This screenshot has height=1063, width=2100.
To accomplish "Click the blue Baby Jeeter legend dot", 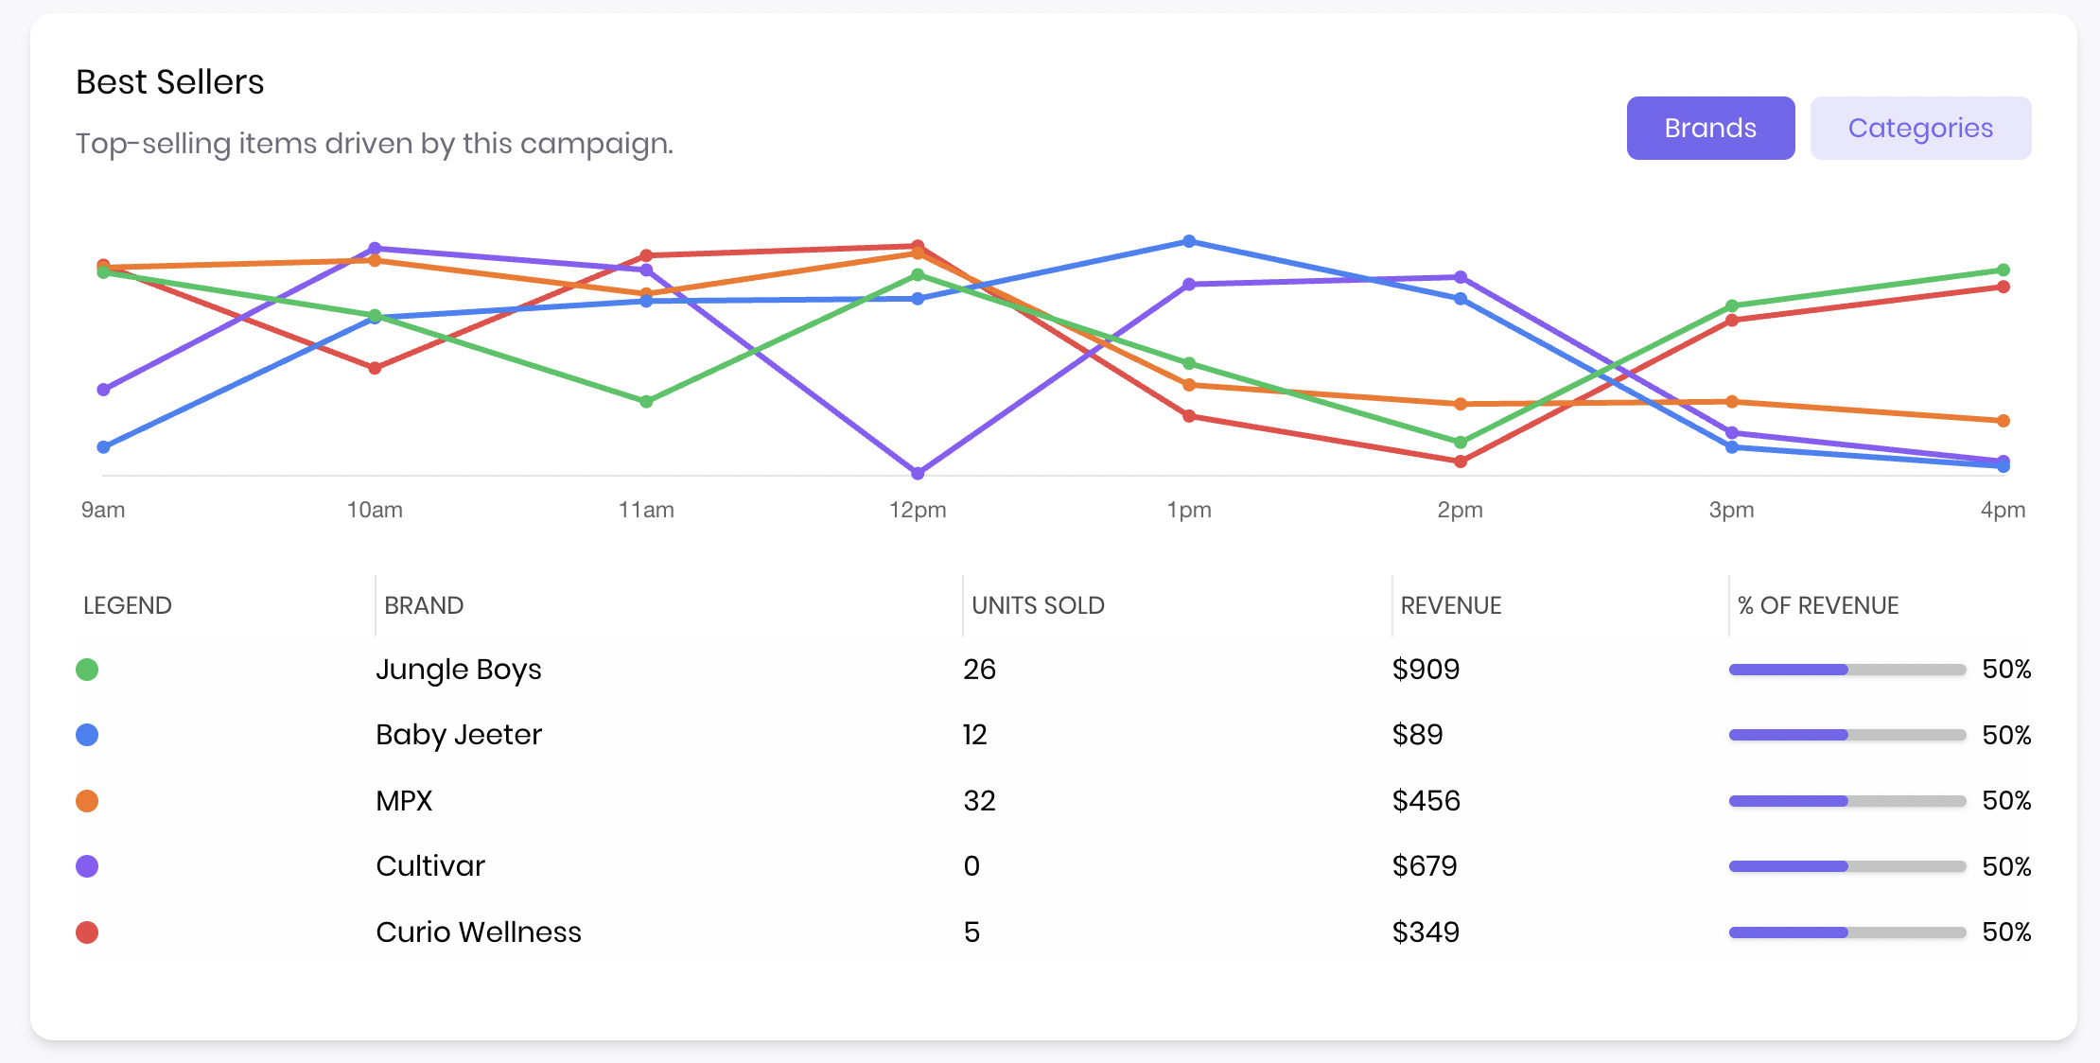I will (x=87, y=735).
